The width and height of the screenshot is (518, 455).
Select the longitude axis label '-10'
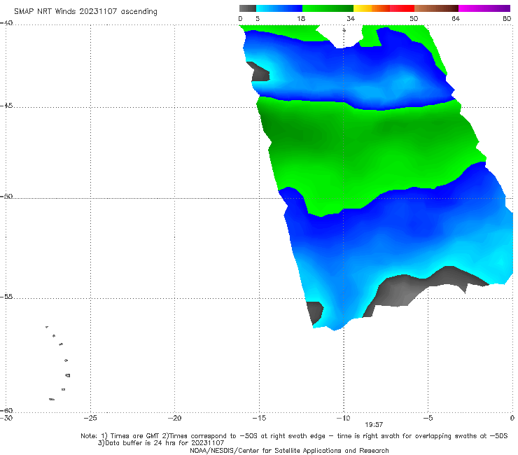343,418
